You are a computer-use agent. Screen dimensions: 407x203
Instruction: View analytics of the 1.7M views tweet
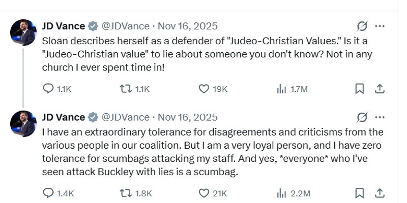(281, 89)
